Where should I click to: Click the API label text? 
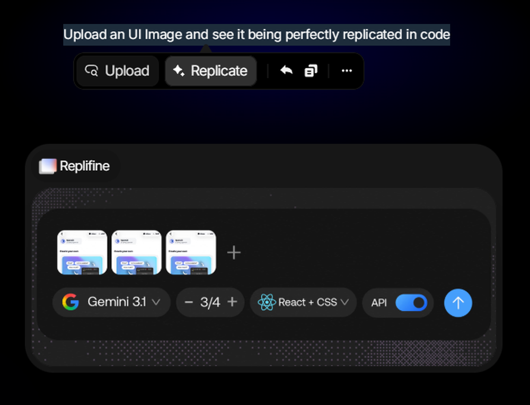pyautogui.click(x=379, y=303)
